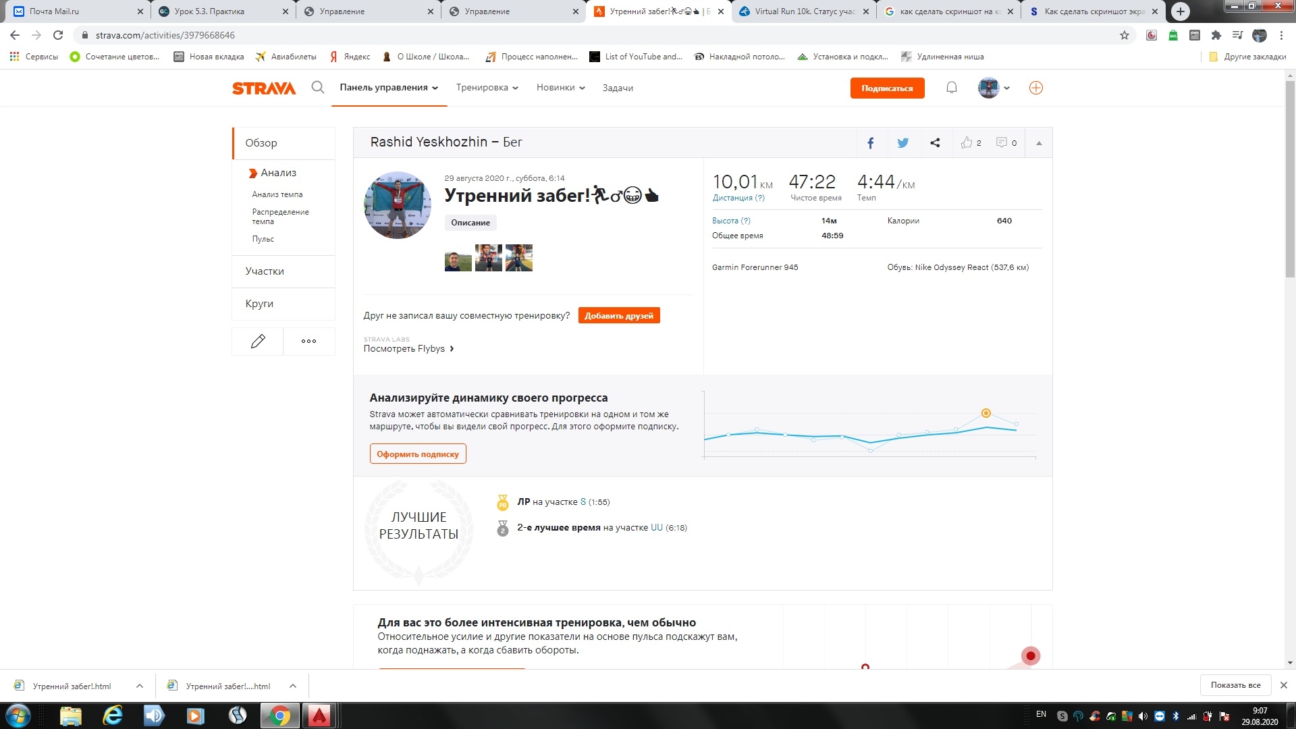Open notifications bell icon
This screenshot has height=729, width=1296.
pyautogui.click(x=951, y=88)
